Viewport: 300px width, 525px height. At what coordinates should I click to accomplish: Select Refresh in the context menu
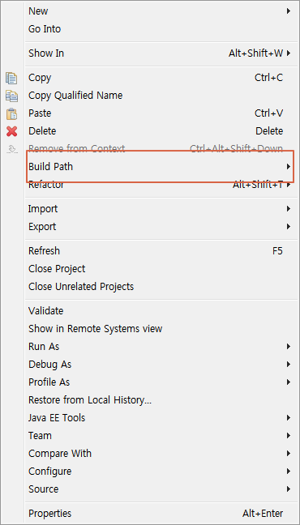(x=159, y=251)
